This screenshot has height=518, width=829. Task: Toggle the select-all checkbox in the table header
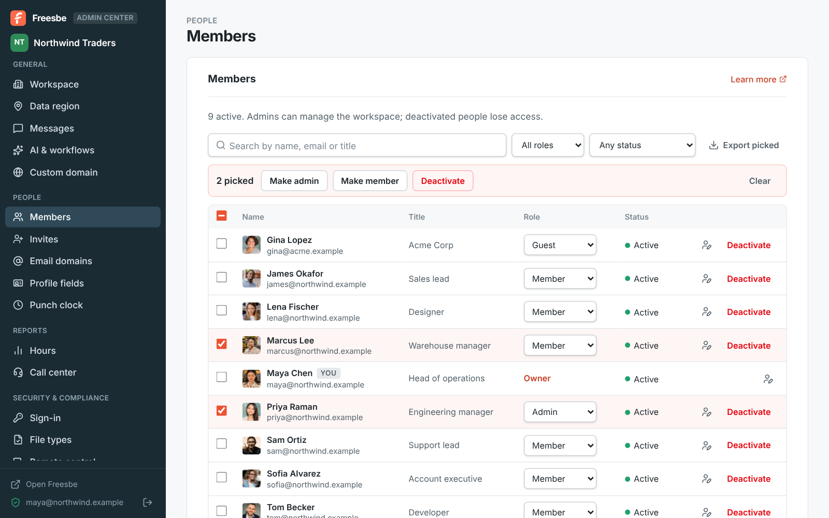(x=222, y=215)
